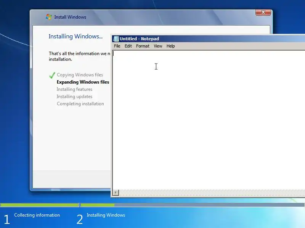The height and width of the screenshot is (228, 305).
Task: Open the Help menu in Notepad
Action: pos(170,46)
